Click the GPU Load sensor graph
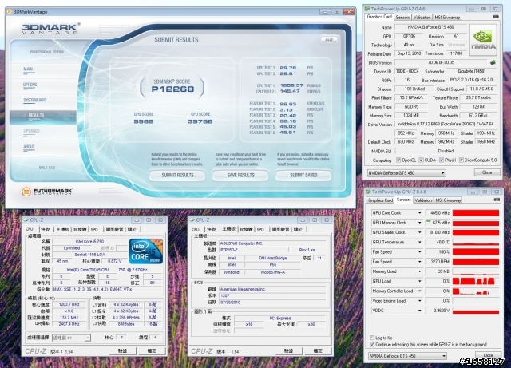 tap(476, 281)
